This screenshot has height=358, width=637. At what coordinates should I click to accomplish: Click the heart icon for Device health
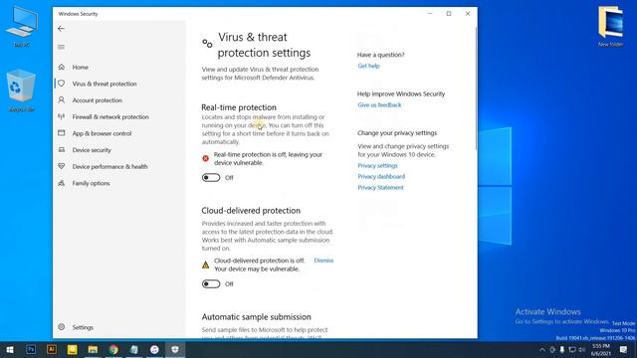(62, 166)
